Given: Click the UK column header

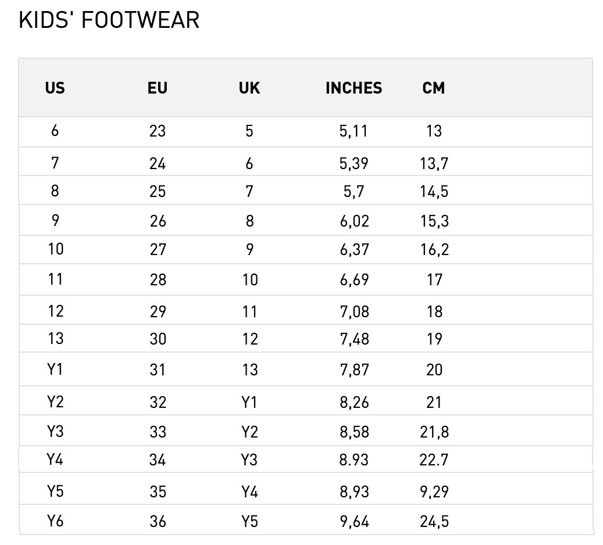Looking at the screenshot, I should (x=249, y=88).
